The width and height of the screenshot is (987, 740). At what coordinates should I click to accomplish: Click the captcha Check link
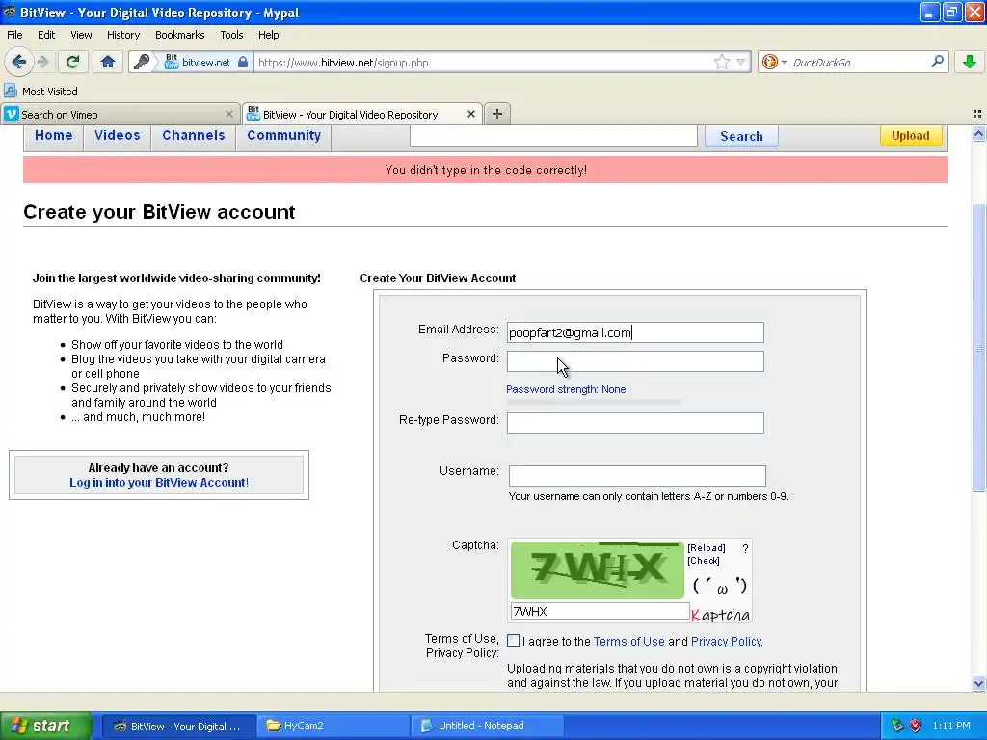703,561
